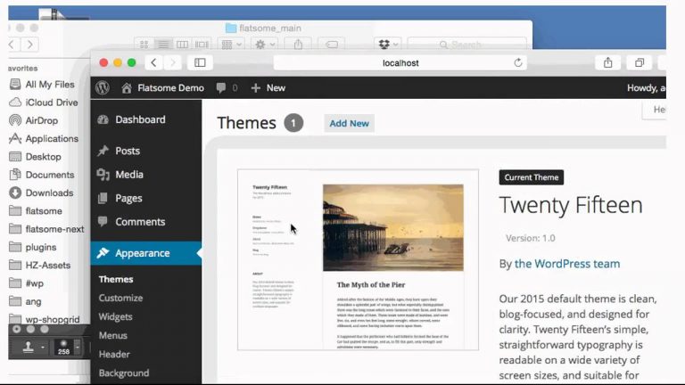This screenshot has width=685, height=385.
Task: Click Finder share button
Action: [299, 45]
